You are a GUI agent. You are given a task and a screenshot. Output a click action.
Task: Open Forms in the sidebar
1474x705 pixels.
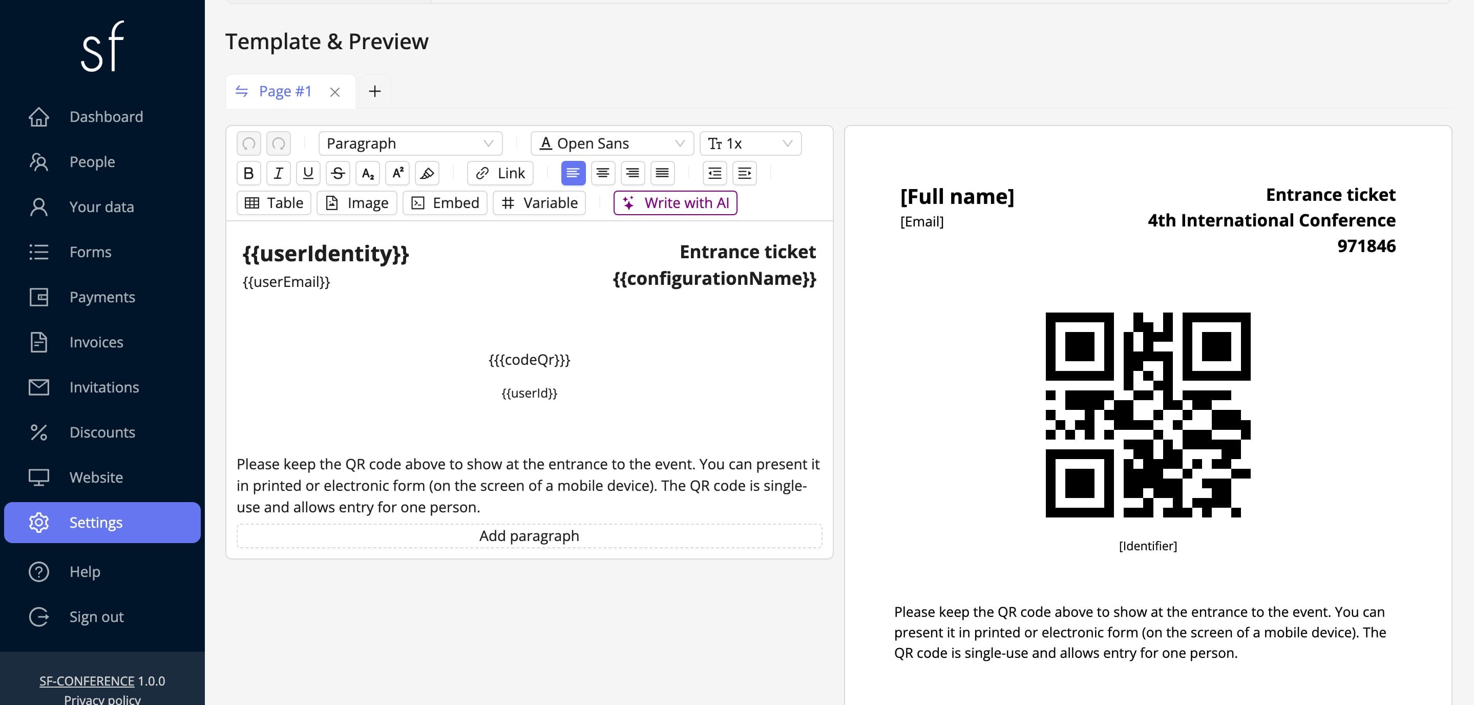coord(102,252)
